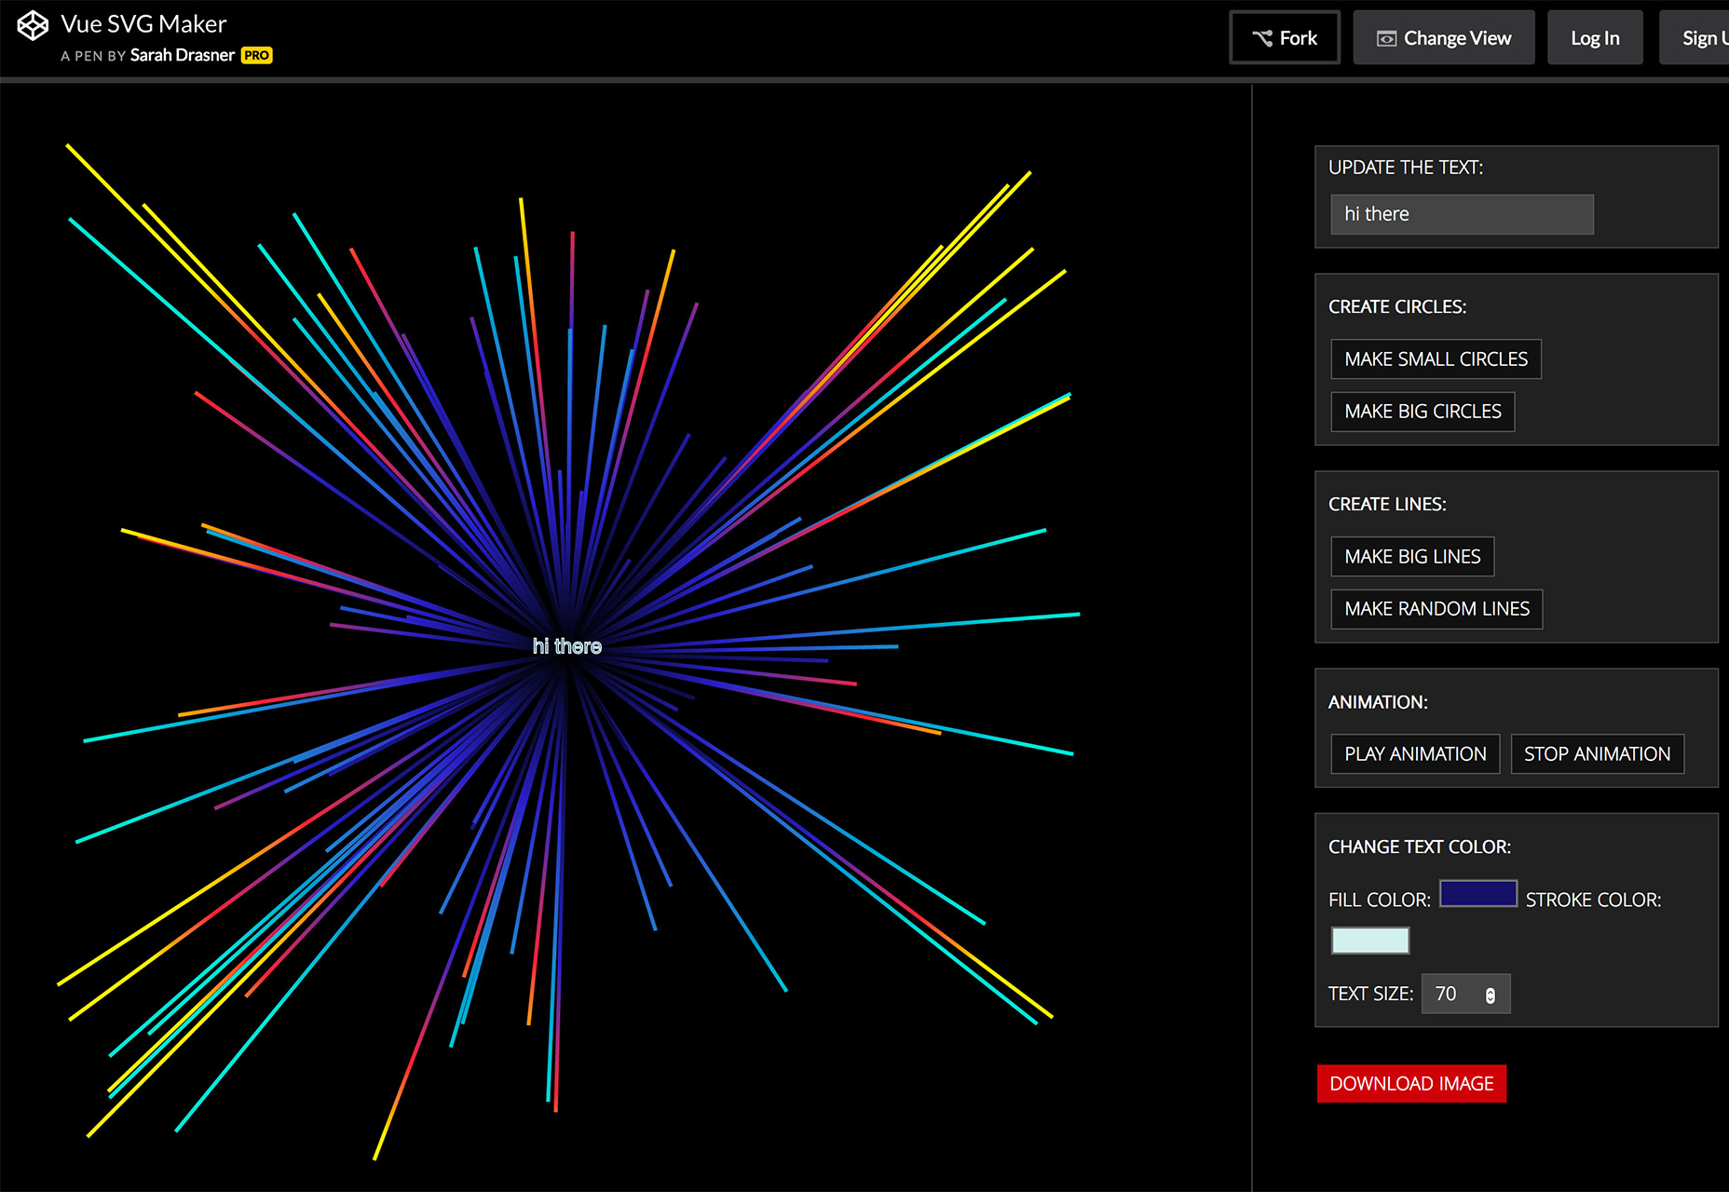1729x1192 pixels.
Task: Click the CodePen logo icon
Action: coord(33,26)
